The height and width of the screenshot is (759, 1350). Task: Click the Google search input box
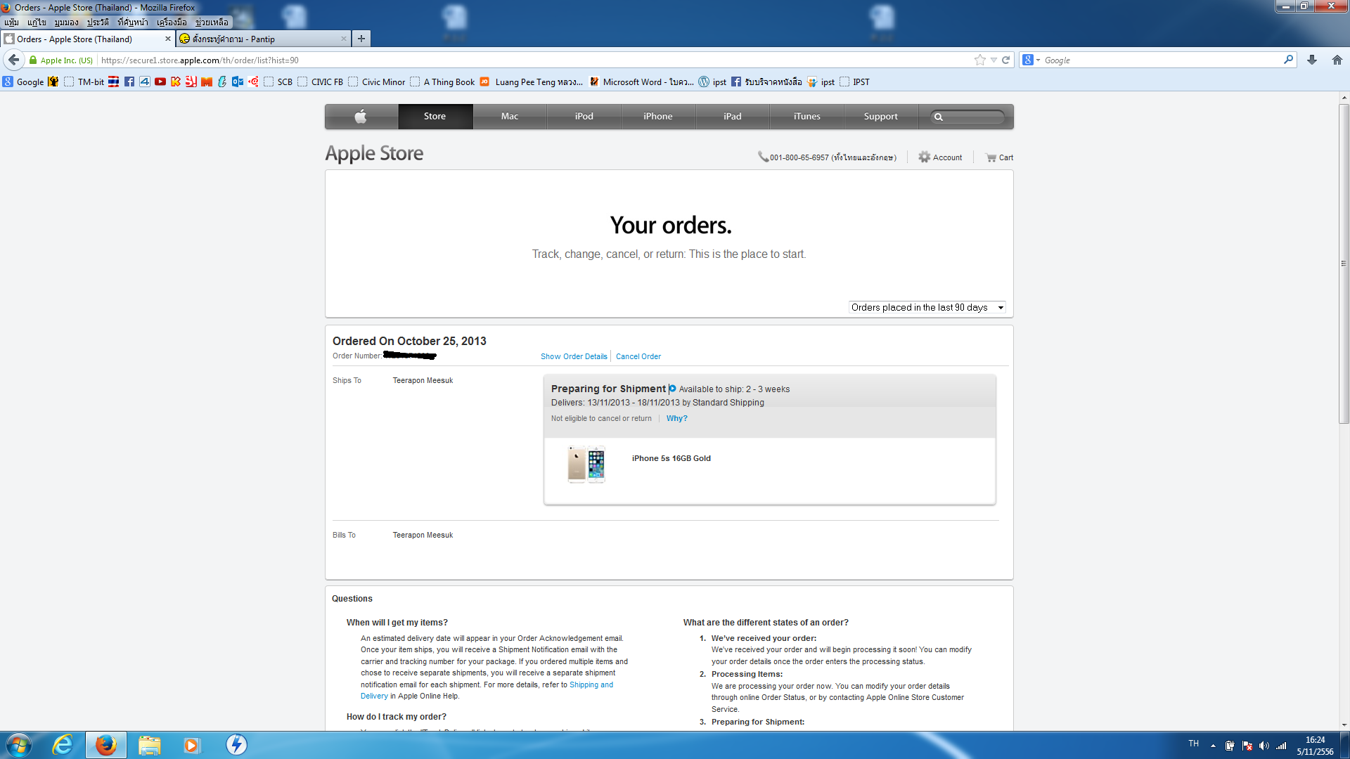(1162, 60)
